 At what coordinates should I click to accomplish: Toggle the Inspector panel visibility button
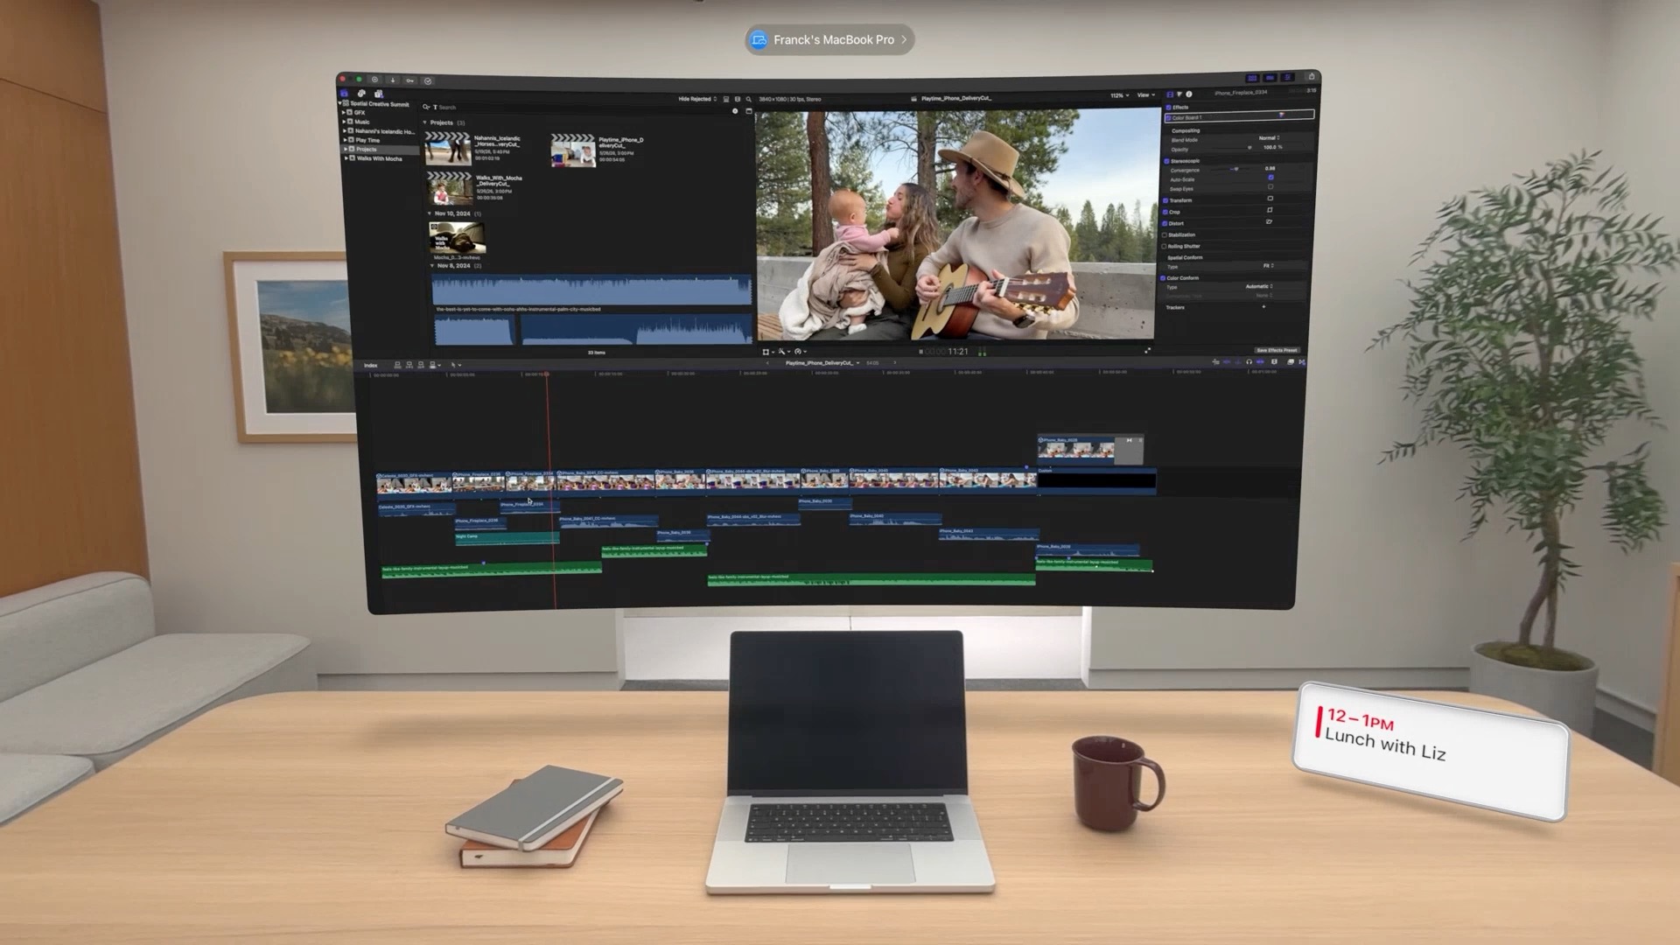click(x=1287, y=78)
